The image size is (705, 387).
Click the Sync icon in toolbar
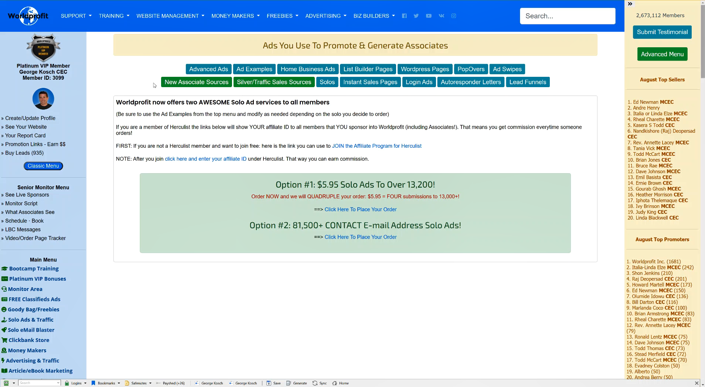pyautogui.click(x=315, y=383)
